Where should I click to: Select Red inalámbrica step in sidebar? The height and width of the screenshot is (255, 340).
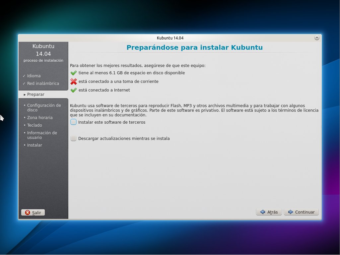click(x=43, y=83)
